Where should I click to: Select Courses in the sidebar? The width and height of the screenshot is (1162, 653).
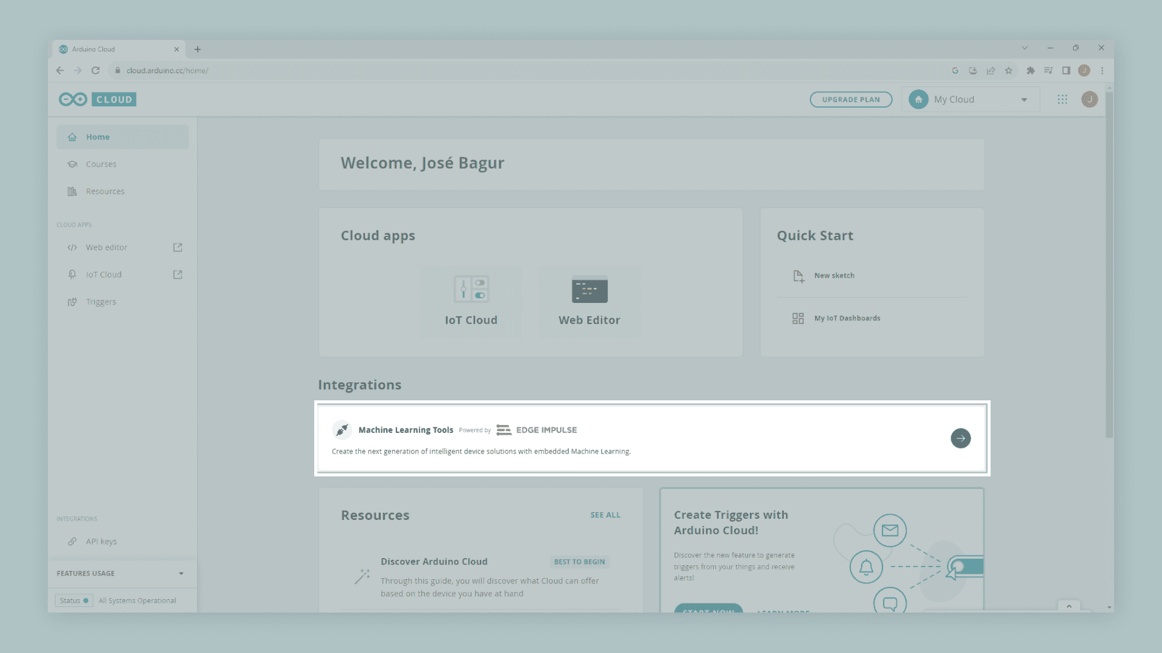click(101, 164)
